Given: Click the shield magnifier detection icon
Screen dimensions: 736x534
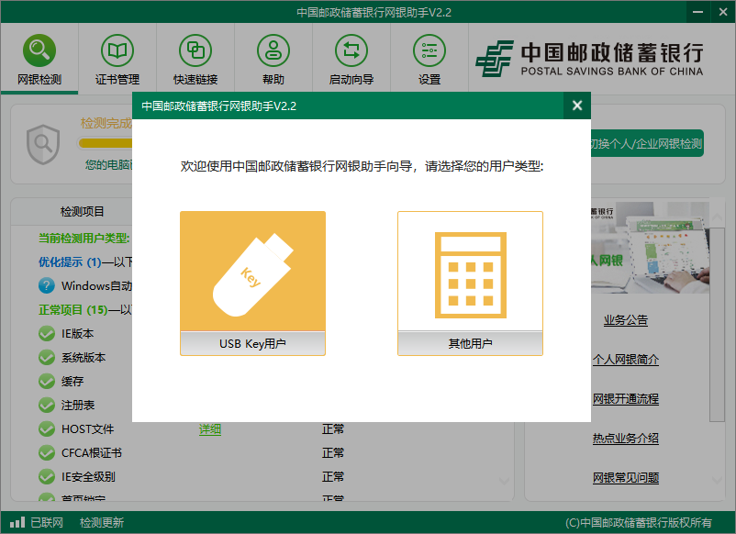Looking at the screenshot, I should 43,144.
